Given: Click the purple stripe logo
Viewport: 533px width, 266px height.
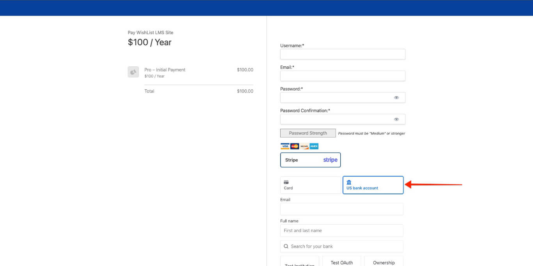Looking at the screenshot, I should pos(330,160).
